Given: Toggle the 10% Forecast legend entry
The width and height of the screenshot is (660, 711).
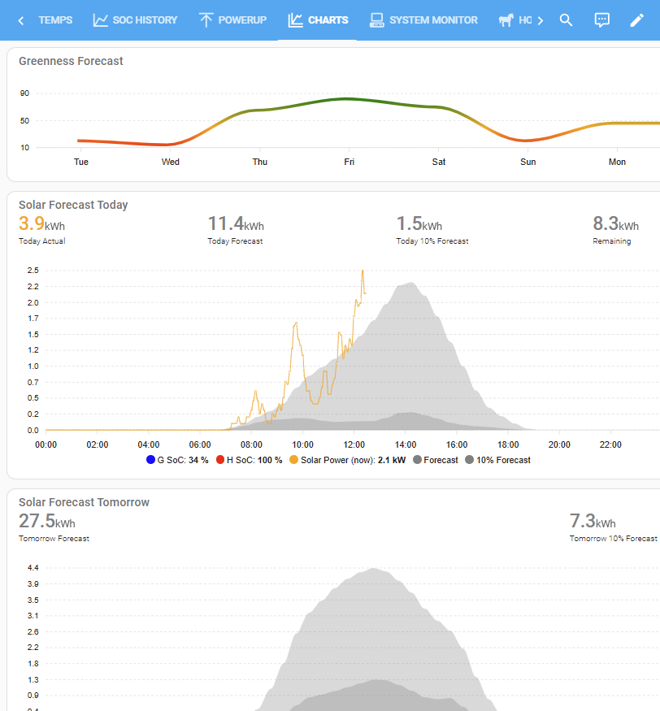Looking at the screenshot, I should pyautogui.click(x=497, y=460).
